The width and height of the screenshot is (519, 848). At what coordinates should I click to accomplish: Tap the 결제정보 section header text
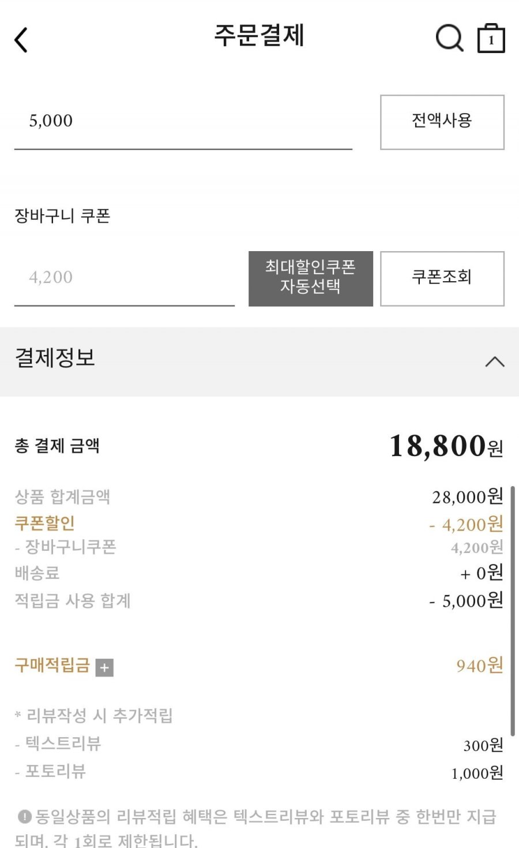(55, 358)
